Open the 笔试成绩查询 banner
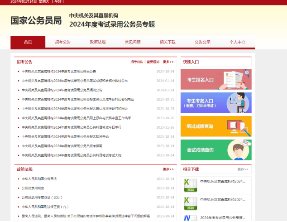The width and height of the screenshot is (287, 222). (x=216, y=126)
